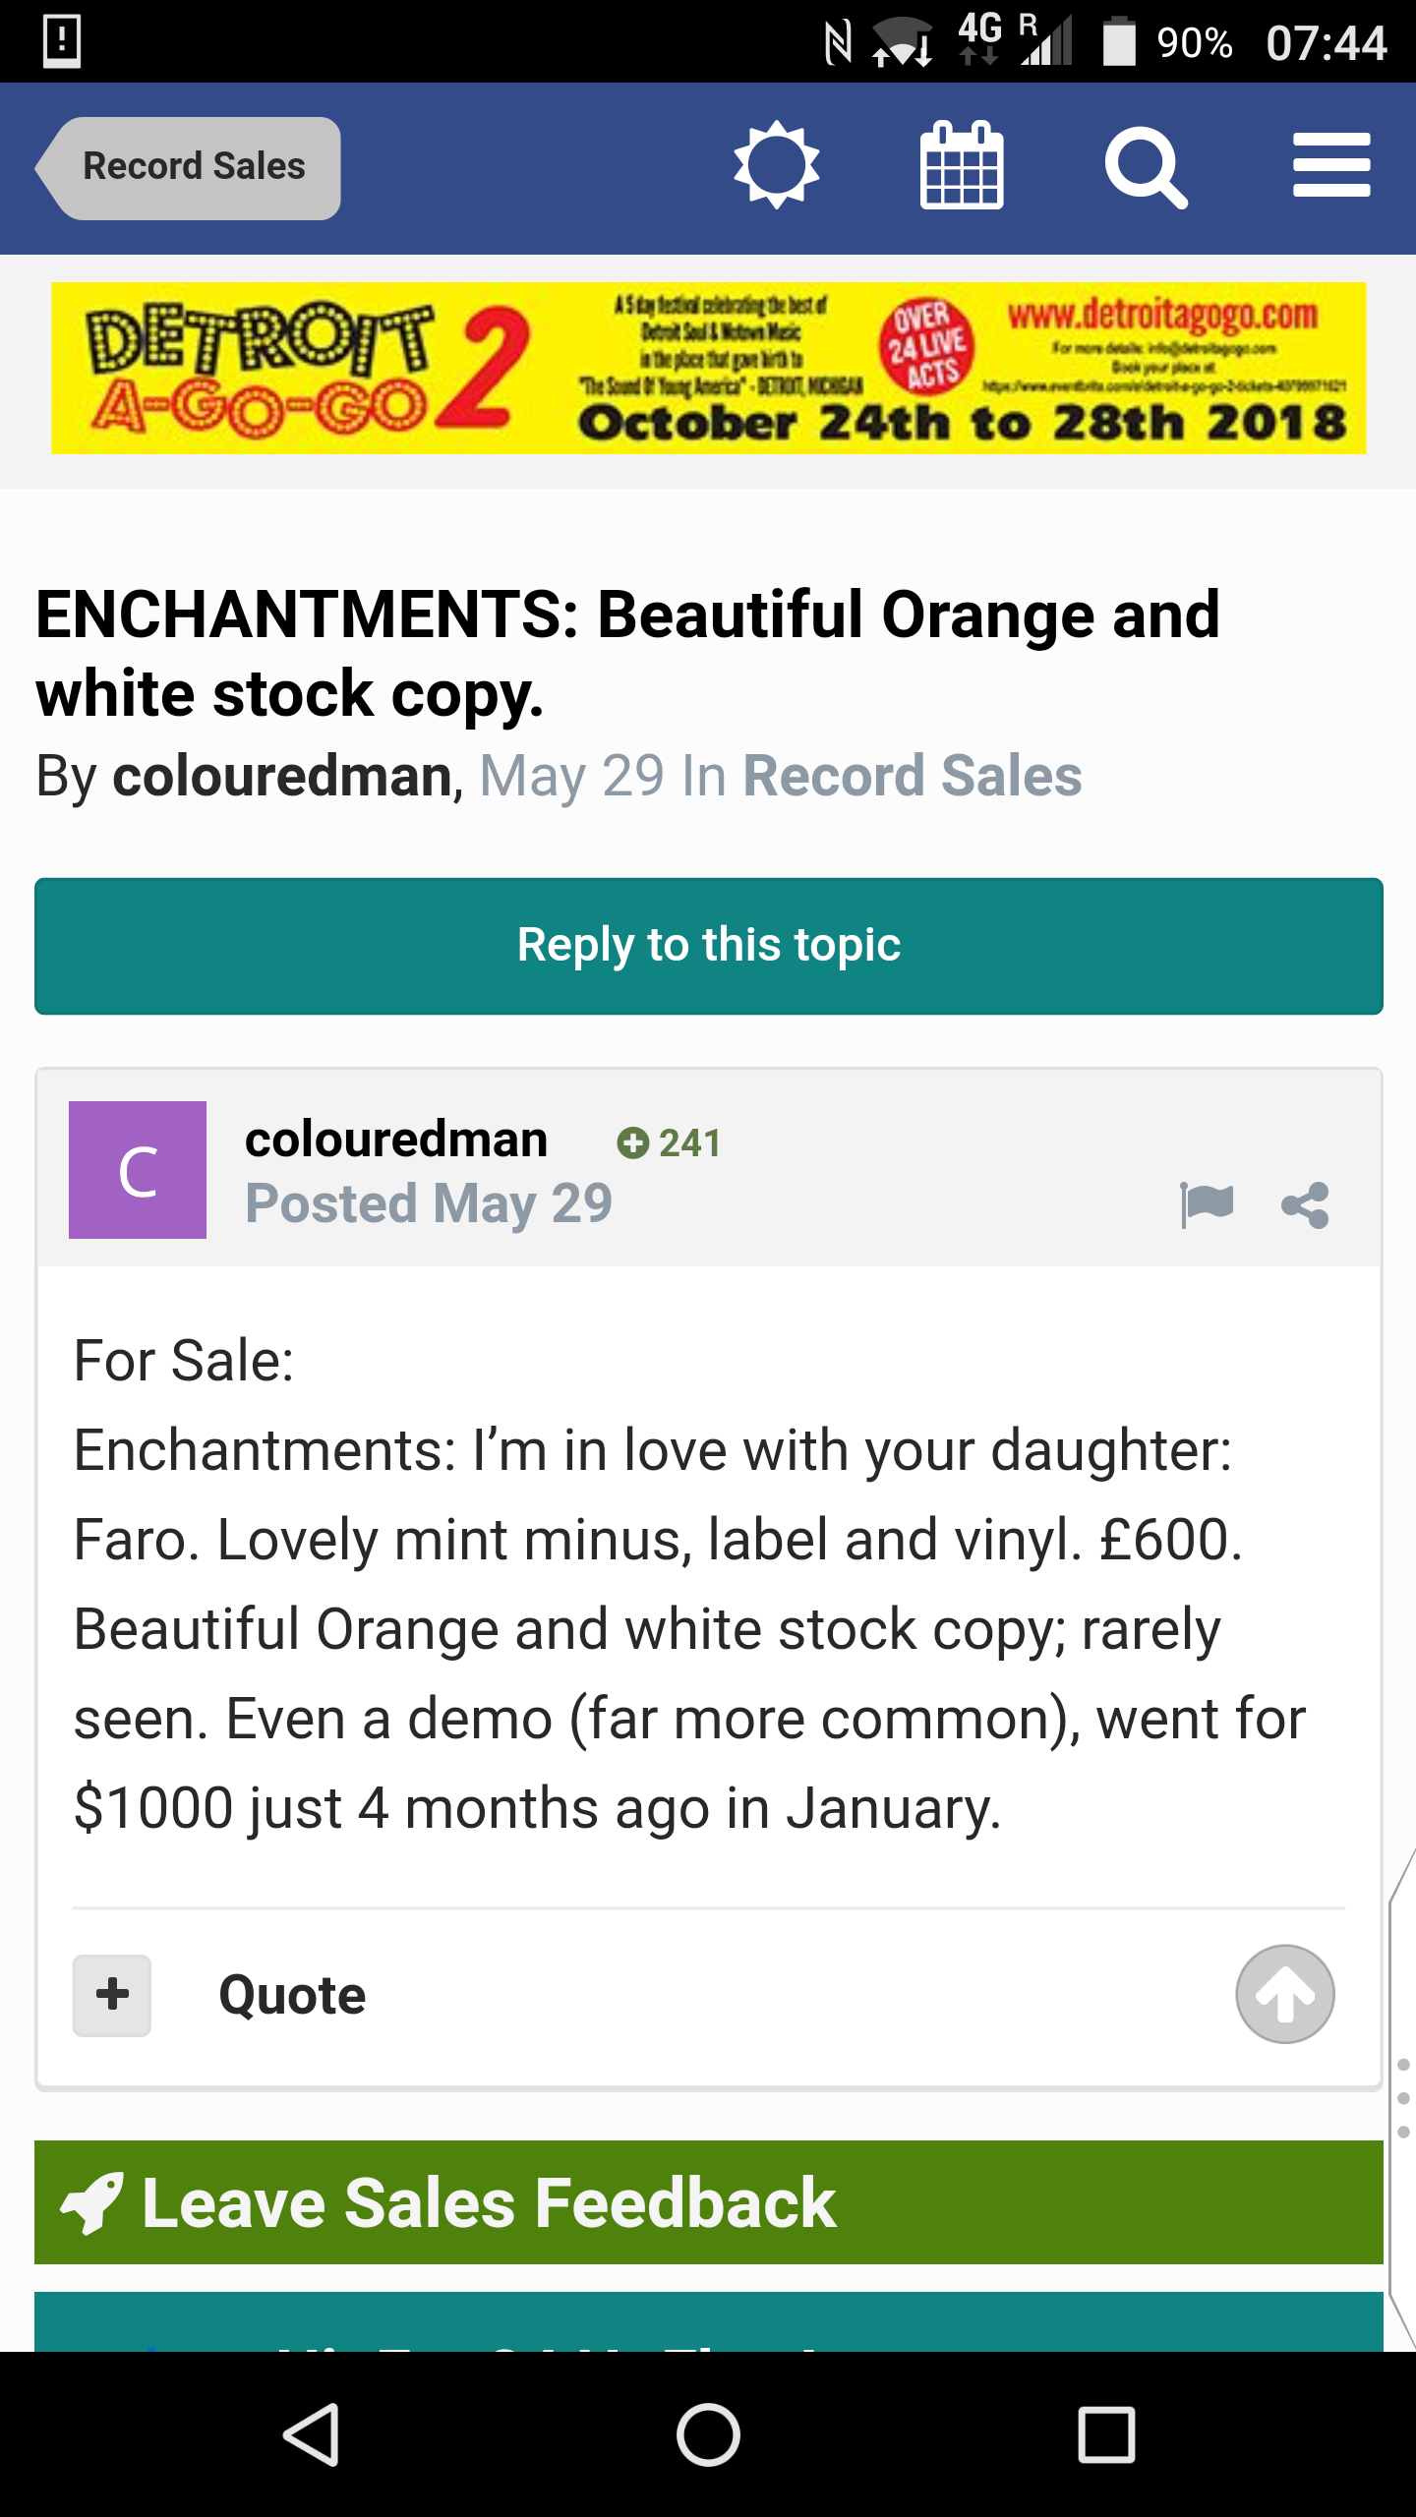Open the Posted May 29 permalink
The height and width of the screenshot is (2517, 1416).
tap(429, 1204)
